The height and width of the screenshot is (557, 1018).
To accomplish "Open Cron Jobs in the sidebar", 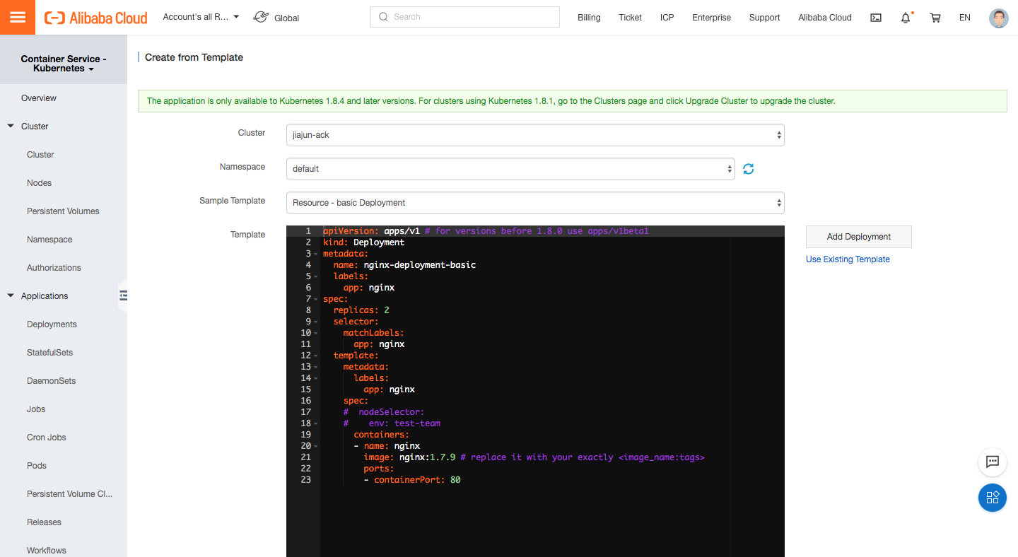I will click(47, 438).
